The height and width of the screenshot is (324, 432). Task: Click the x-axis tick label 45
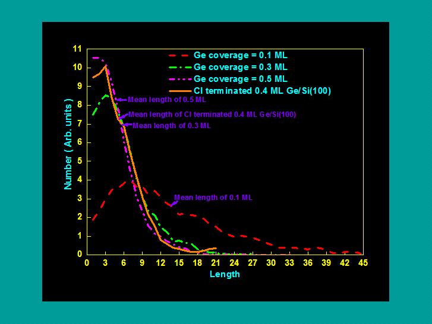click(362, 263)
